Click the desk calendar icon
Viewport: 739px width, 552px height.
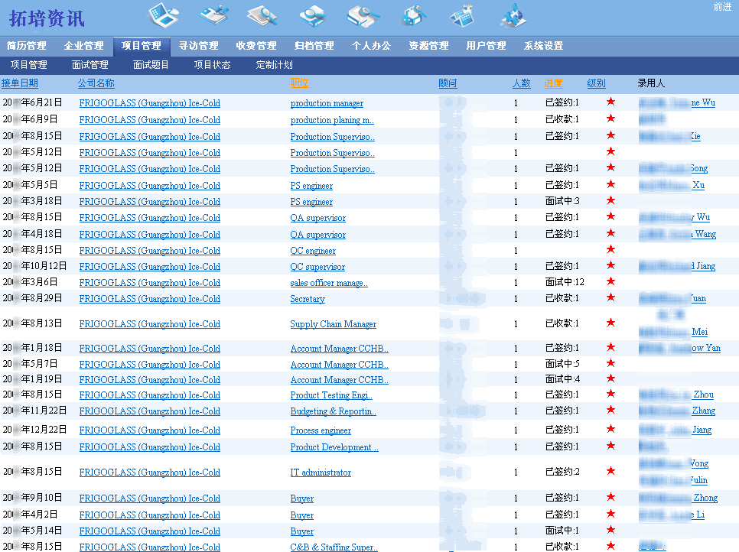[462, 15]
